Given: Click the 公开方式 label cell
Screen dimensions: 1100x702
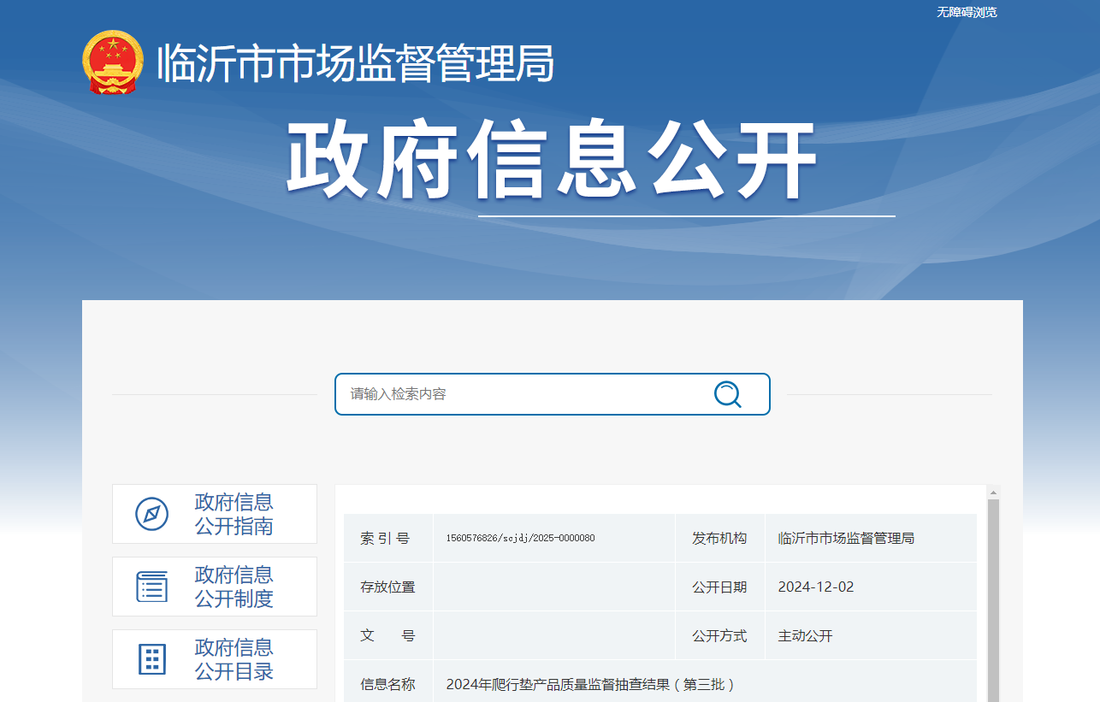Looking at the screenshot, I should (x=720, y=635).
